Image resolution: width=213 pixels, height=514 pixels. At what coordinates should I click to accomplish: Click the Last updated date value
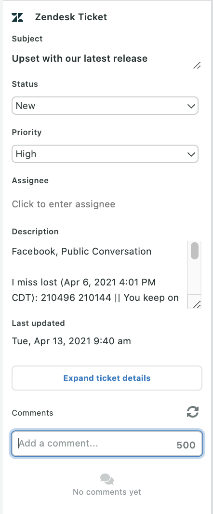[71, 341]
